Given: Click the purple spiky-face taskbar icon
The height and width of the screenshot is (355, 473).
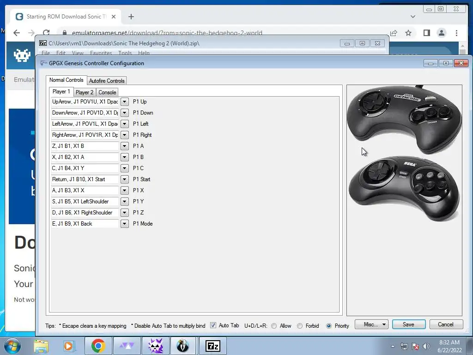Looking at the screenshot, I should [156, 346].
